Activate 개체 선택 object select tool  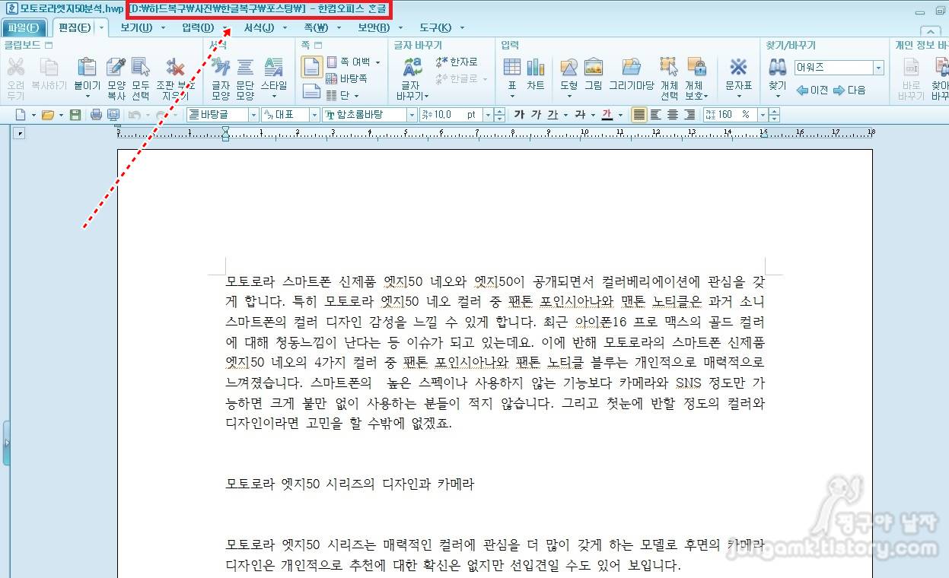669,78
